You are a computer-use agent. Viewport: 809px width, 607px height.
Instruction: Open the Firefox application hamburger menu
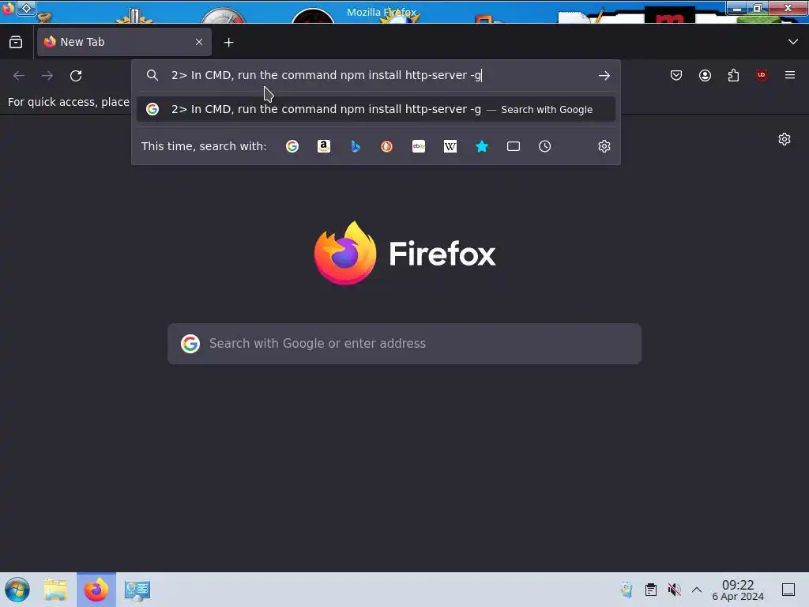click(790, 75)
